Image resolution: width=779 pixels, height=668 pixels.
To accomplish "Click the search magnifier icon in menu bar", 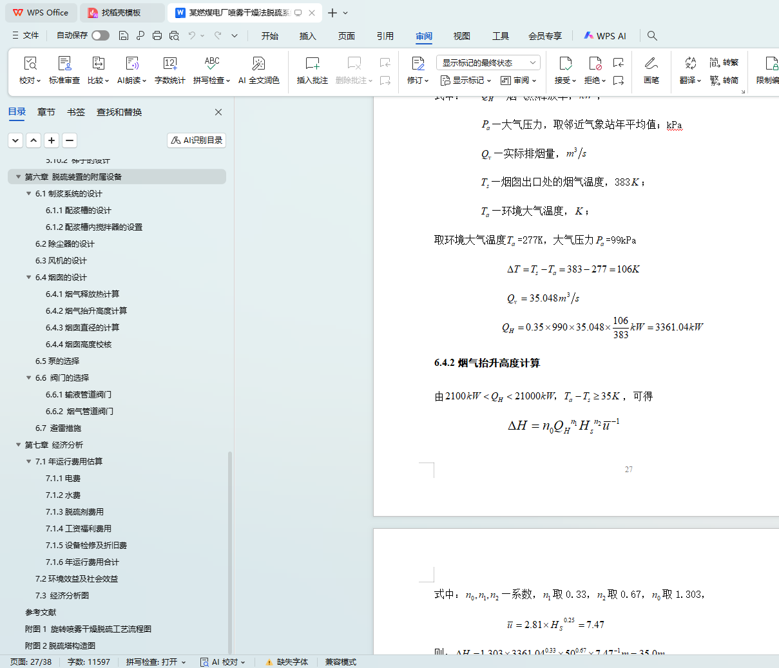I will click(x=652, y=36).
